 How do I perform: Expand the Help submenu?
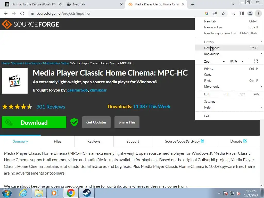(x=229, y=108)
